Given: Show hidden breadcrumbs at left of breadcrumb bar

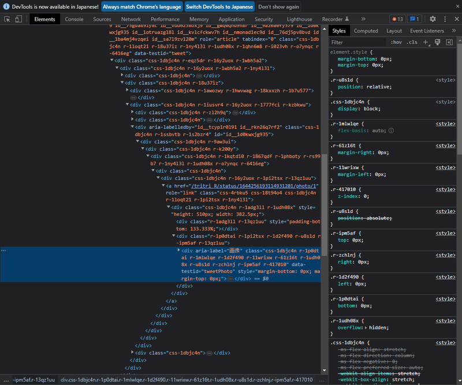Looking at the screenshot, I should 6,380.
